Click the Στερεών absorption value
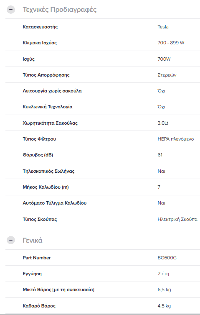The image size is (200, 315). 167,75
